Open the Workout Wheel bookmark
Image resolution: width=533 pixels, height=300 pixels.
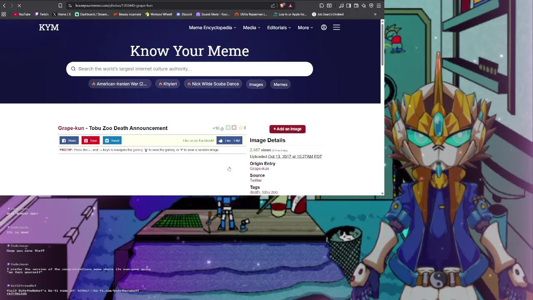(159, 14)
